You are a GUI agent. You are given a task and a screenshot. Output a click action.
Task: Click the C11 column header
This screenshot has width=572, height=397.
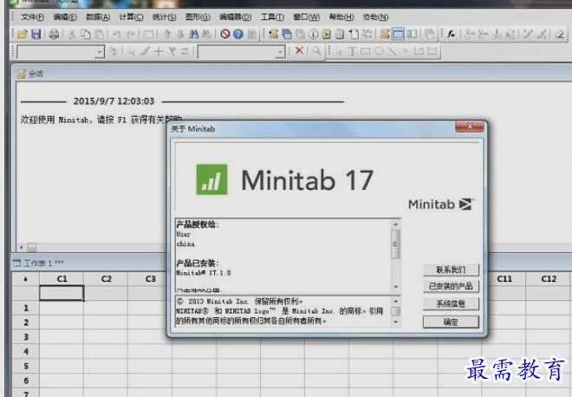[504, 279]
